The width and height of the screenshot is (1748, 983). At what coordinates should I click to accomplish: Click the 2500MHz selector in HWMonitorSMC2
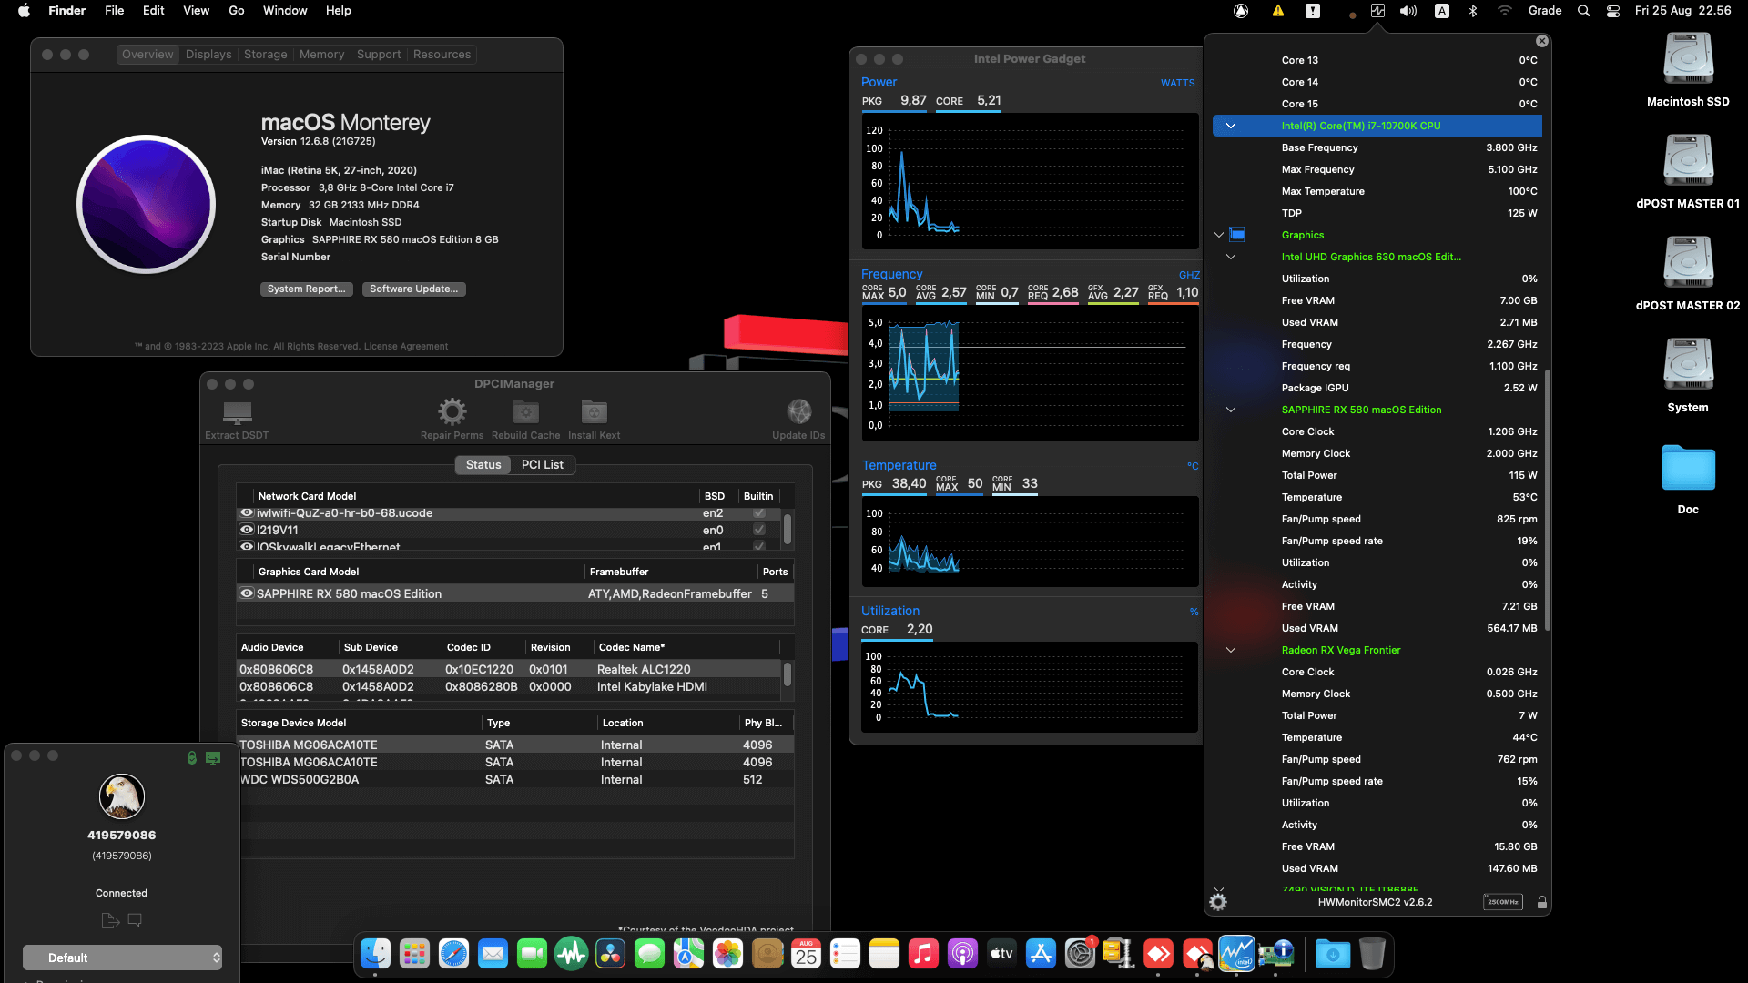click(x=1502, y=902)
